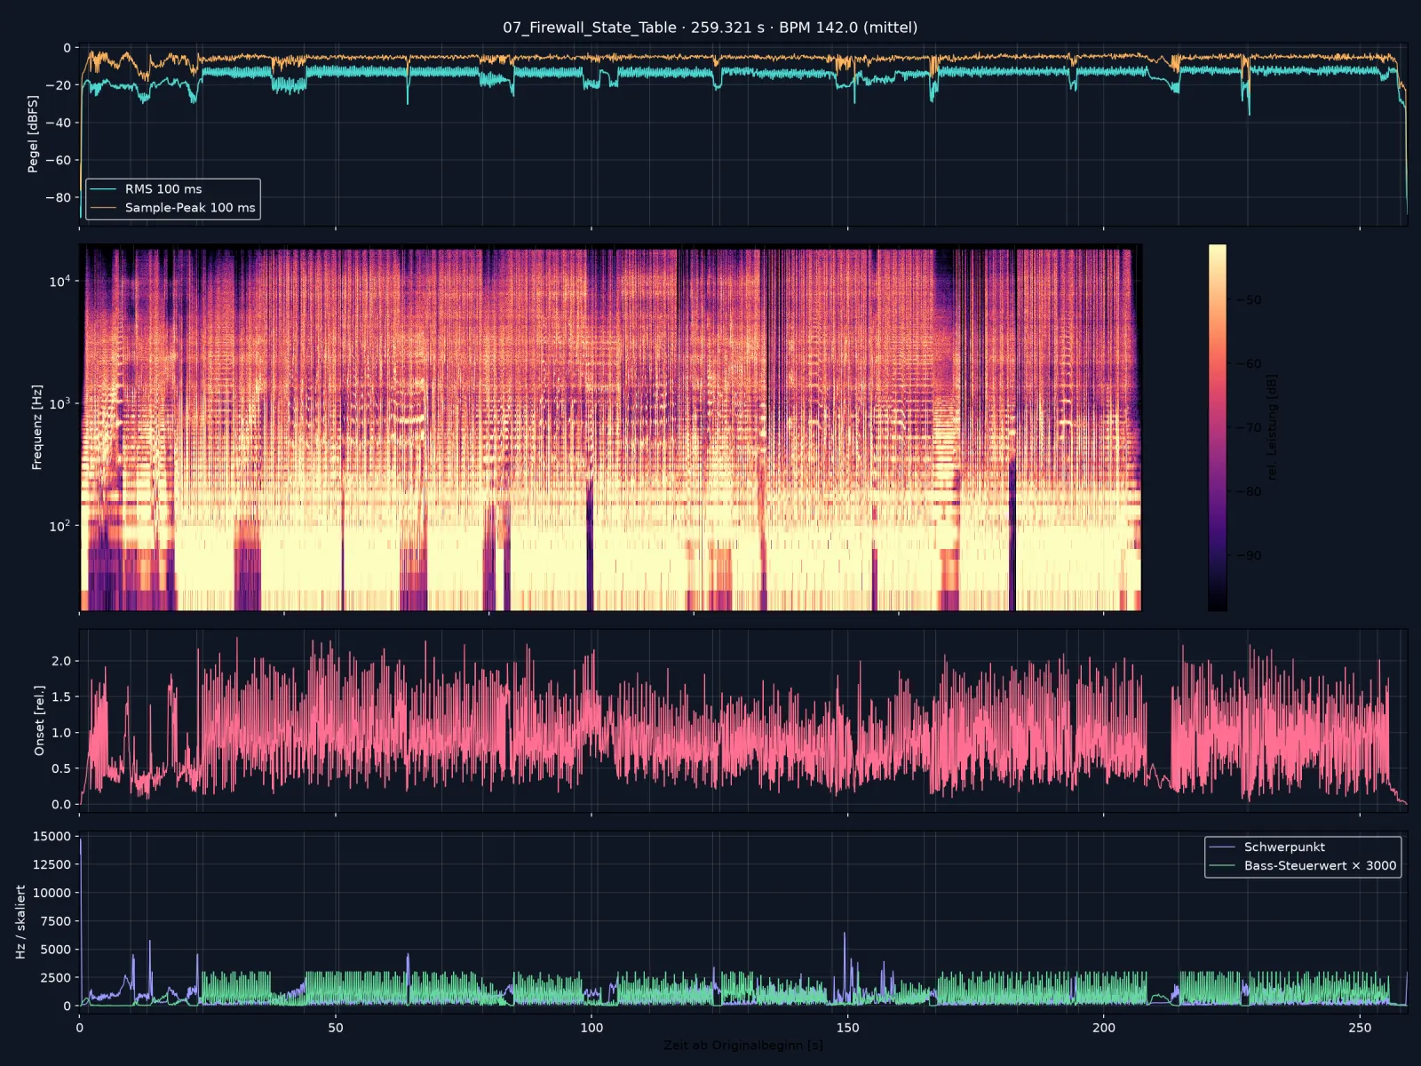Viewport: 1421px width, 1066px height.
Task: Click the 10000 tick label
Action: tap(52, 893)
